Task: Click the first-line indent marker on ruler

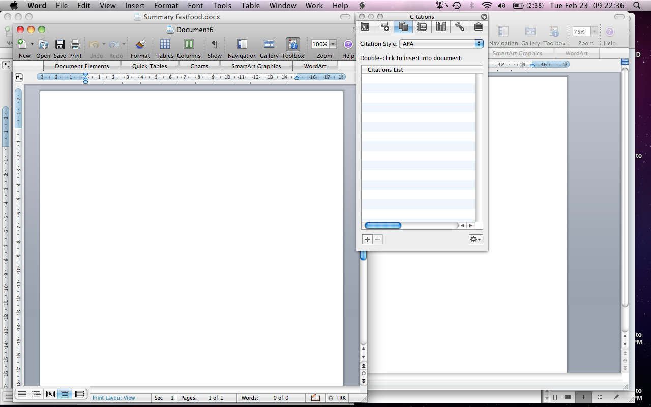Action: point(85,74)
